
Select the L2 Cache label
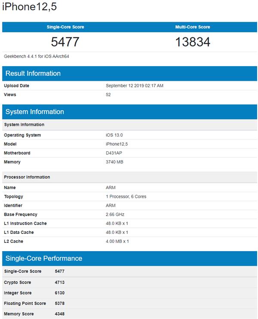click(x=13, y=241)
